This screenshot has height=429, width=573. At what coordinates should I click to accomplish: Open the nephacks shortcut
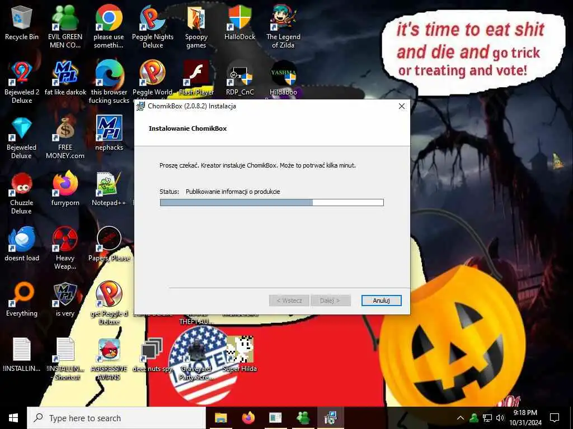click(x=109, y=133)
